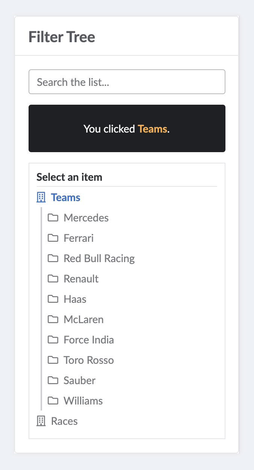
Task: Click the highlighted Teams text in the message
Action: click(152, 129)
